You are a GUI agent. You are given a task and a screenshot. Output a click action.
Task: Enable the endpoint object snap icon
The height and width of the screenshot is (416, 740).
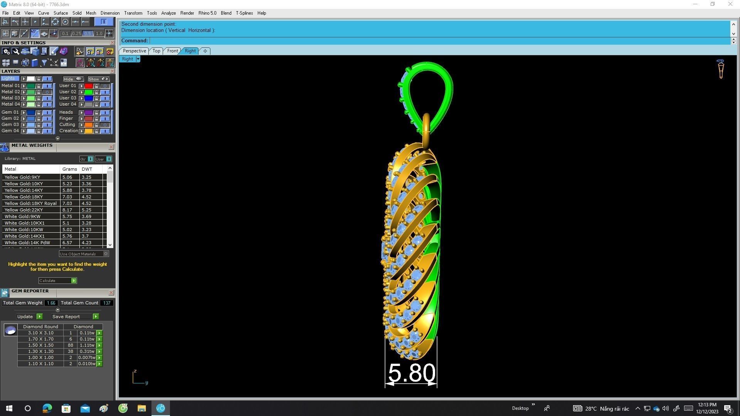pos(85,22)
